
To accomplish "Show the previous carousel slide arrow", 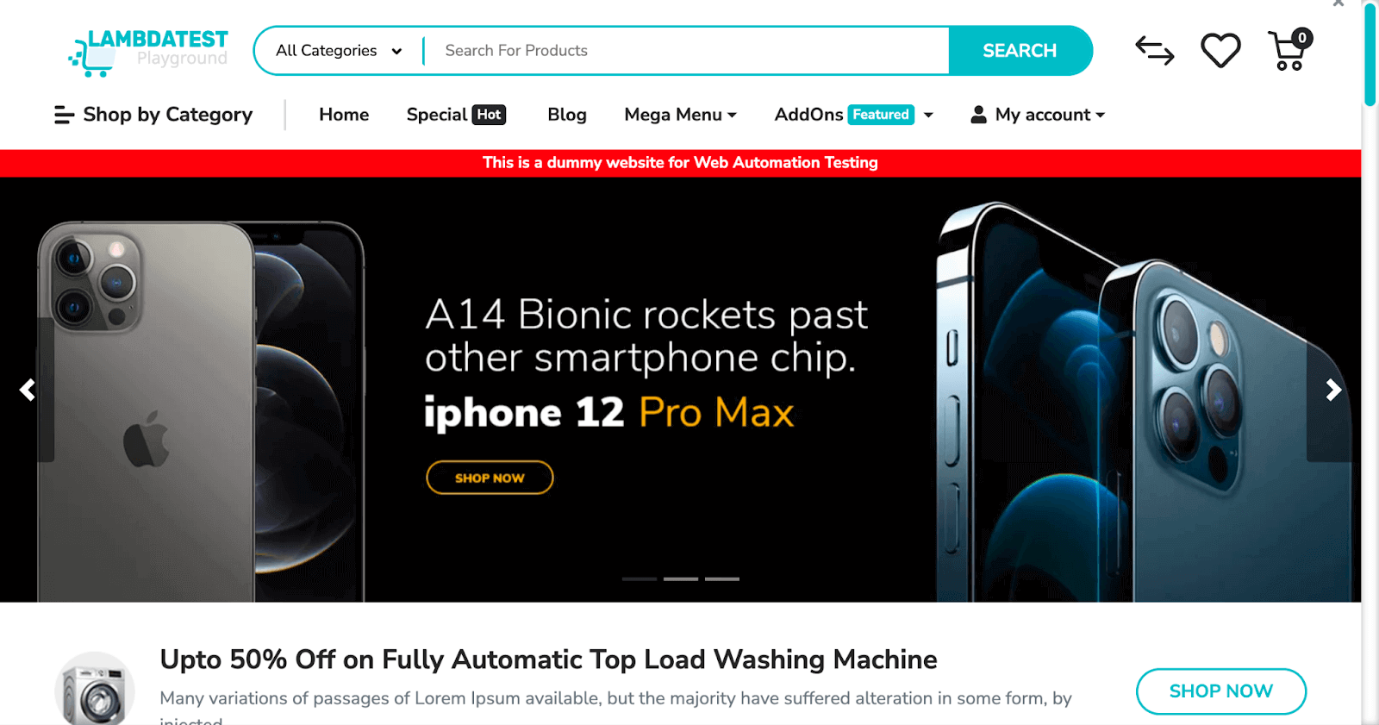I will (28, 391).
